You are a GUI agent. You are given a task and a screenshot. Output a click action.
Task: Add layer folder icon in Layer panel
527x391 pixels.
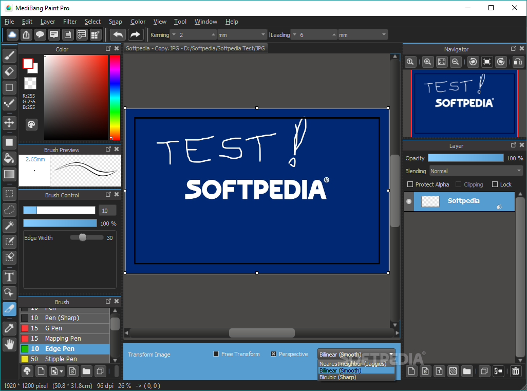point(467,371)
